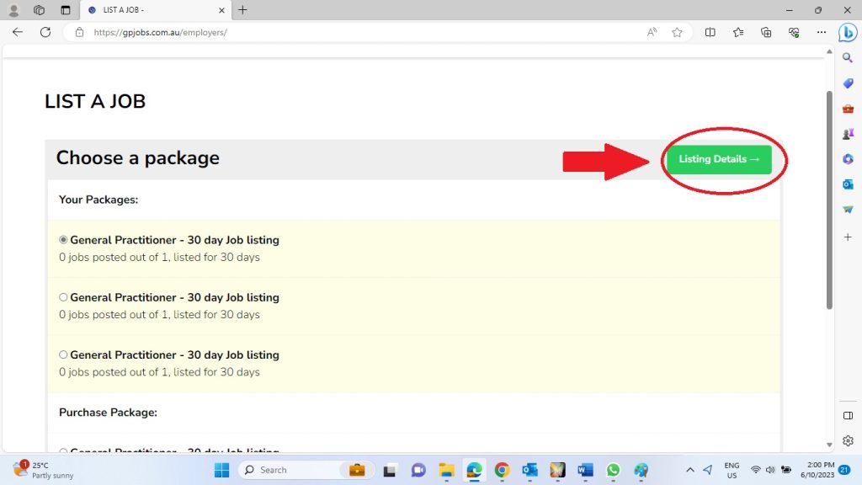Switch to the LIST A JOB tab
This screenshot has height=485, width=862.
152,10
